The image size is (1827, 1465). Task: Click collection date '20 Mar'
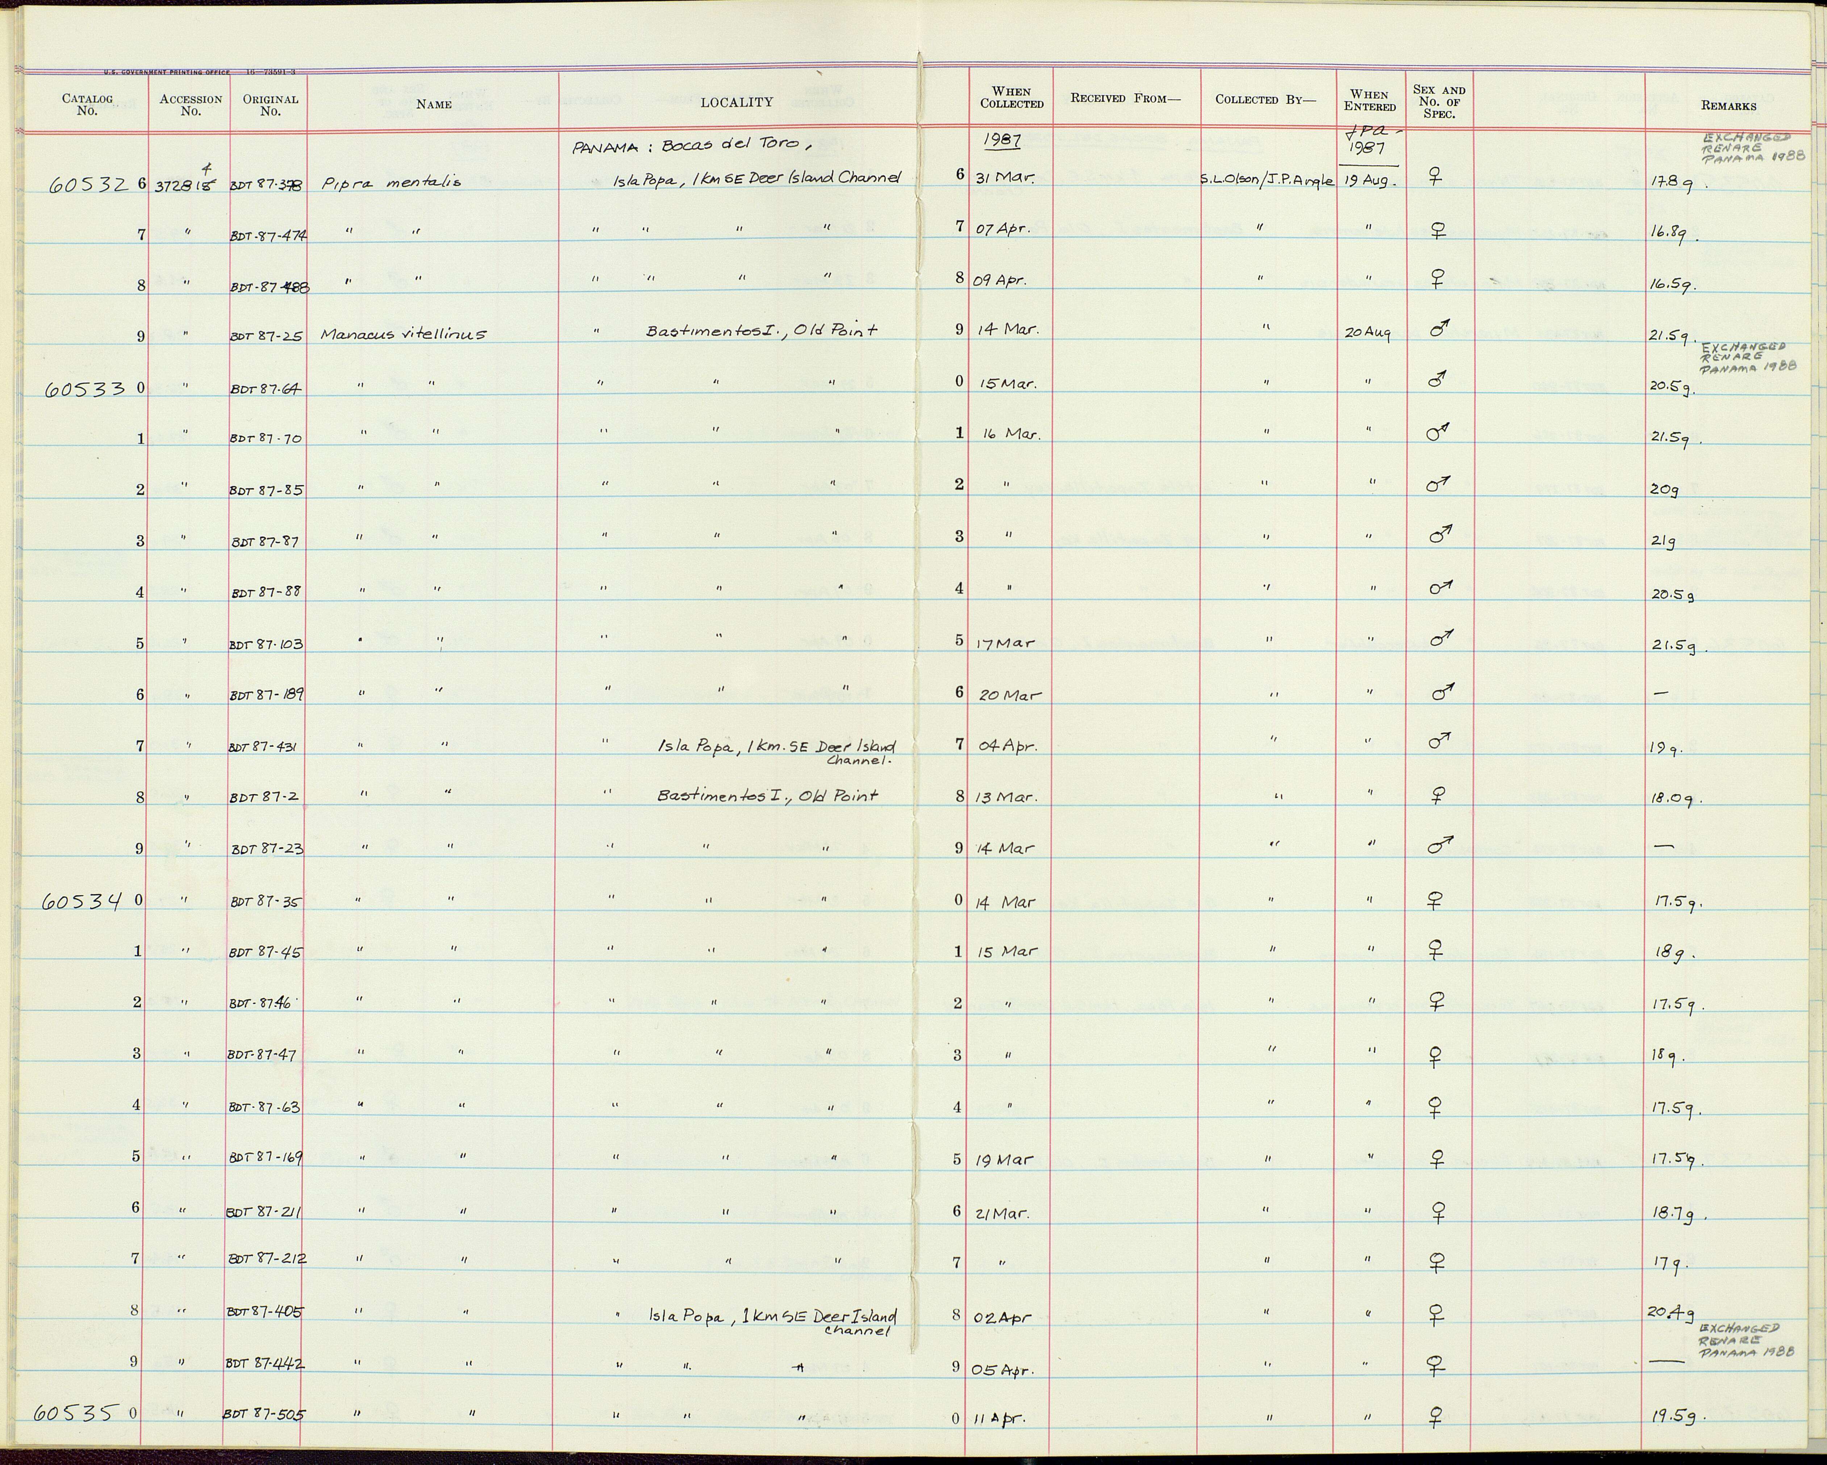(x=1009, y=695)
